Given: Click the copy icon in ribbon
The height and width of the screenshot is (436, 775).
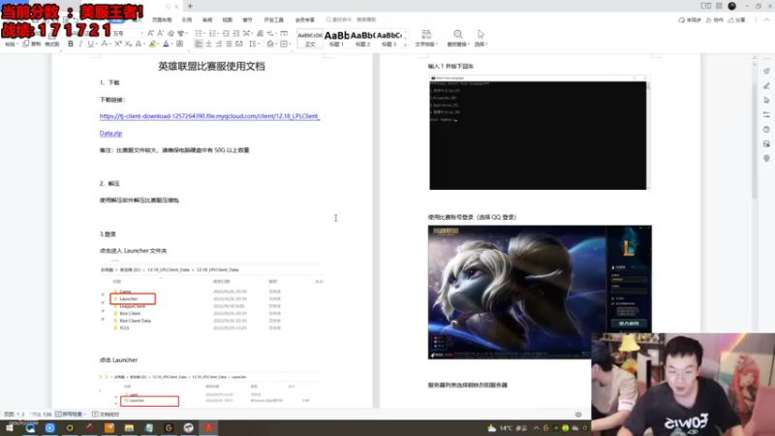Looking at the screenshot, I should point(26,44).
